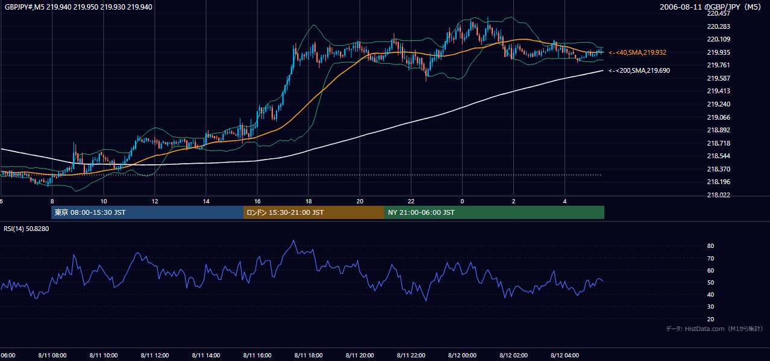Click the 8/11 16:00 time label
This screenshot has width=770, height=361.
[257, 356]
